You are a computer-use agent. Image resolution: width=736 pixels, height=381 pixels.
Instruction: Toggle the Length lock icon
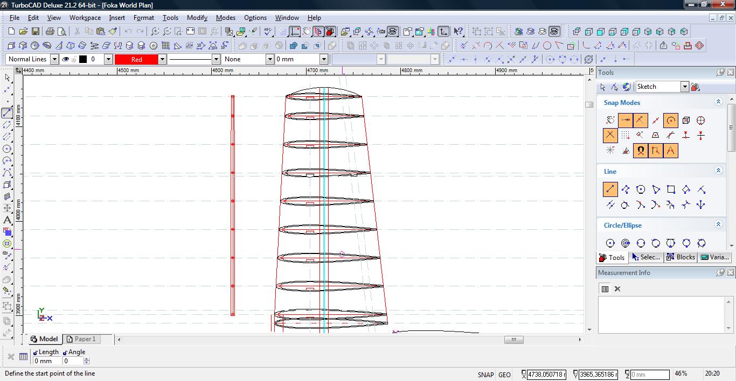36,352
